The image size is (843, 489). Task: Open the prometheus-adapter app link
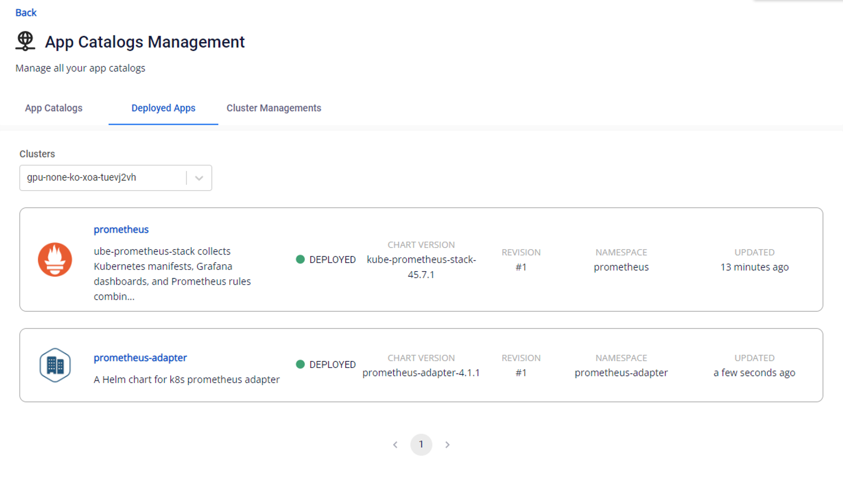(140, 358)
